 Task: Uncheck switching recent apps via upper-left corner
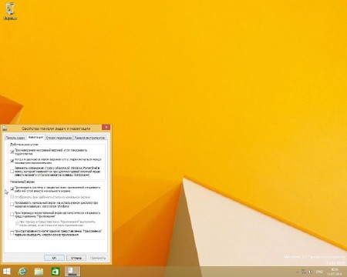pyautogui.click(x=12, y=161)
